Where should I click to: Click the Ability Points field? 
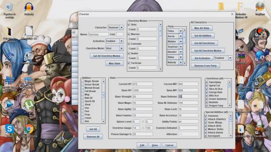[188, 122]
